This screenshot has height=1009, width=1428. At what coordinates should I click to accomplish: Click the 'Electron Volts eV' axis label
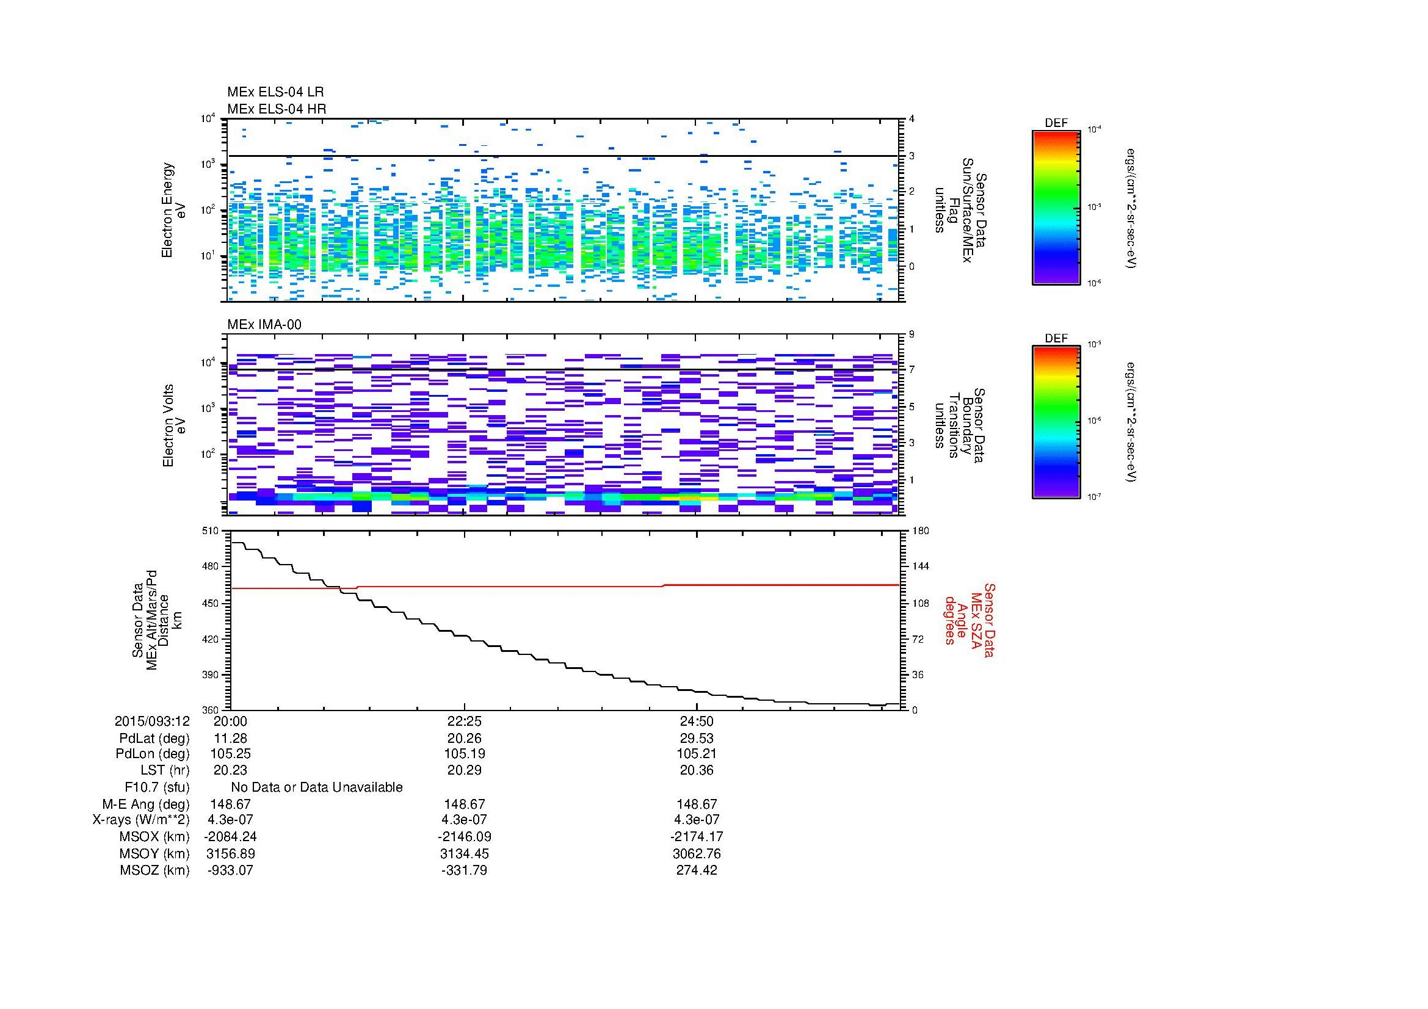pyautogui.click(x=173, y=425)
